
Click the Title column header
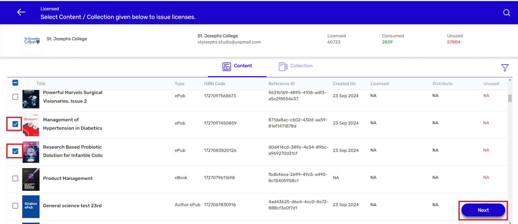(x=41, y=84)
